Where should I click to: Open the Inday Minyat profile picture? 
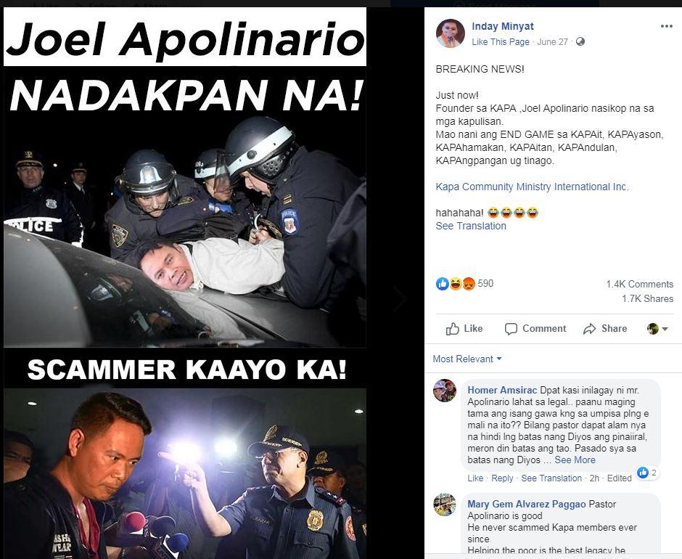[x=450, y=33]
